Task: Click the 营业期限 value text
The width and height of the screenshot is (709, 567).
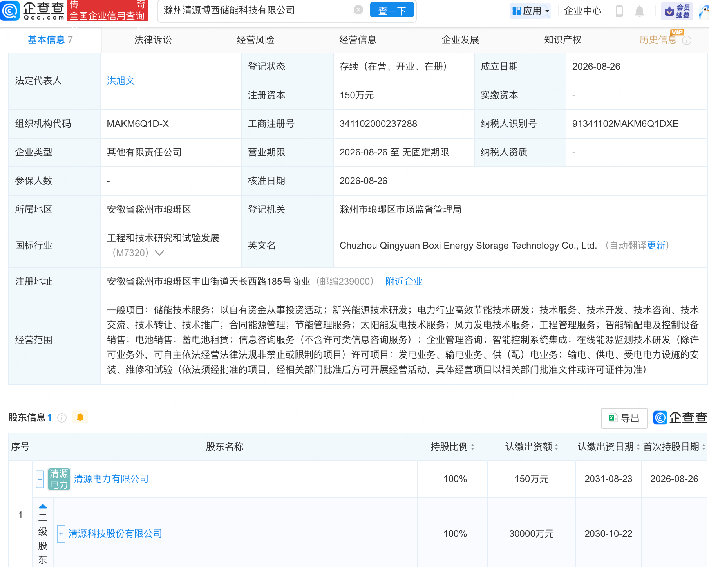Action: pyautogui.click(x=394, y=152)
